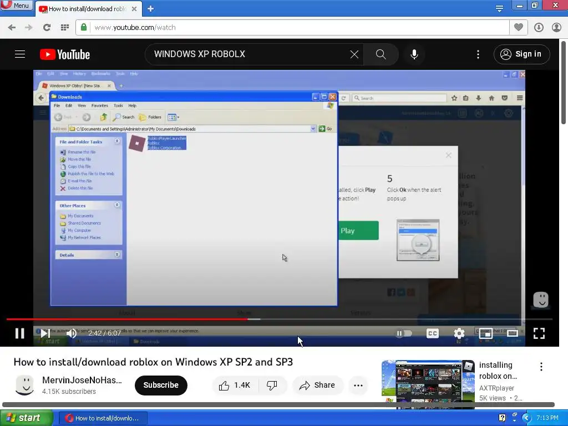Dislike the video with thumbs down
Image resolution: width=568 pixels, height=426 pixels.
[x=272, y=385]
